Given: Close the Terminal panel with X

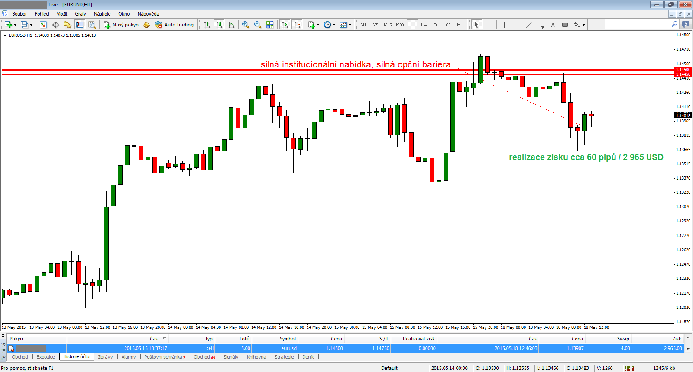Looking at the screenshot, I should click(3, 336).
